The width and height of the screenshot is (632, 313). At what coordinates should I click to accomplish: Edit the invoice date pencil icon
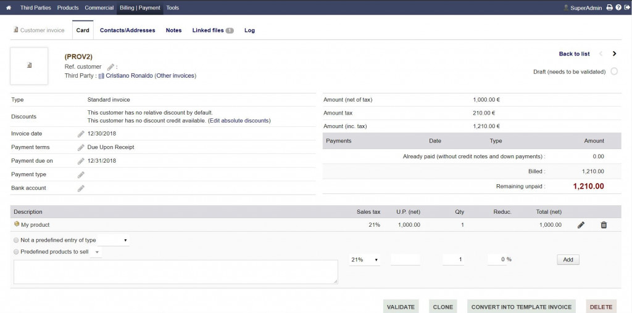[x=81, y=134]
